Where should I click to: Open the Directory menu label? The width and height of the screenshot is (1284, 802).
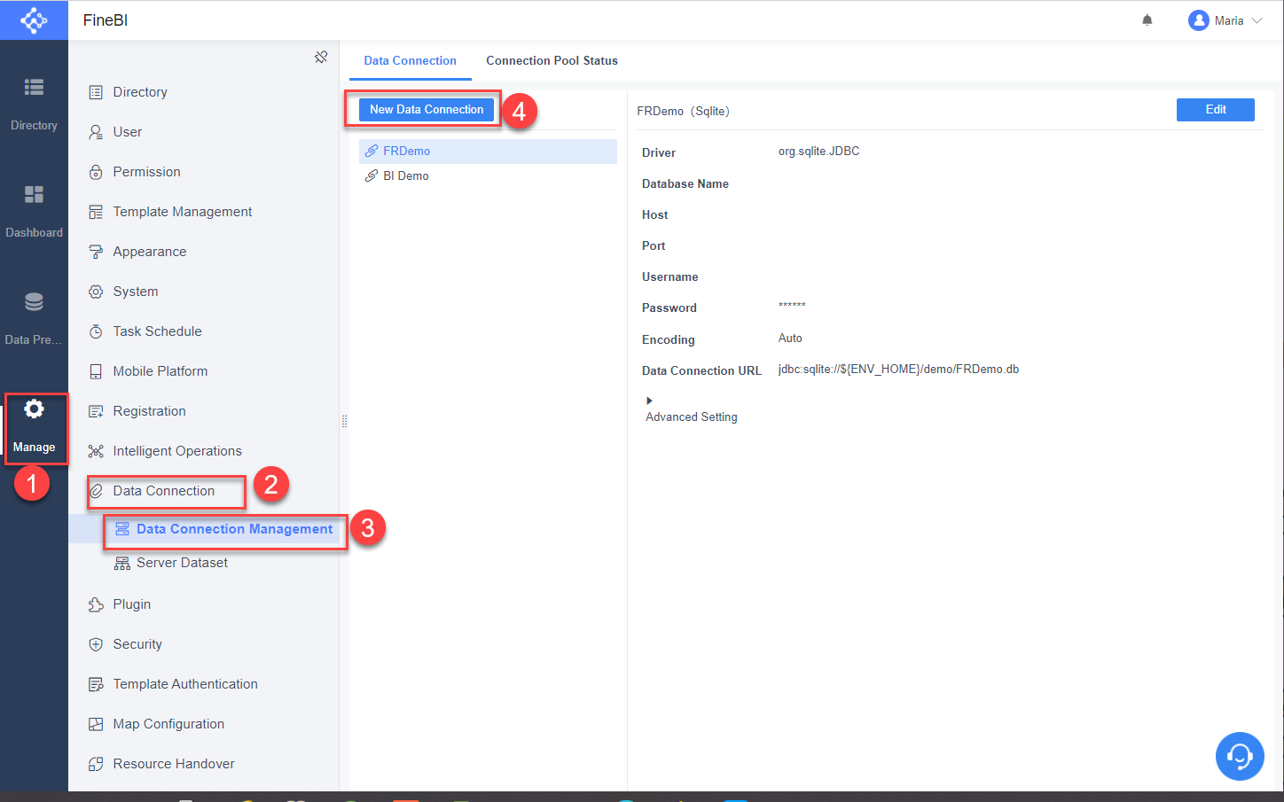click(140, 92)
